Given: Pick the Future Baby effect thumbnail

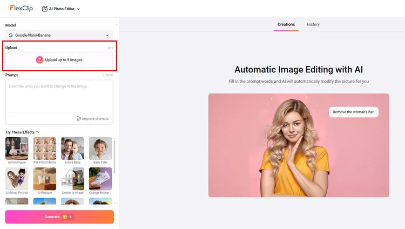Looking at the screenshot, I should [x=72, y=148].
